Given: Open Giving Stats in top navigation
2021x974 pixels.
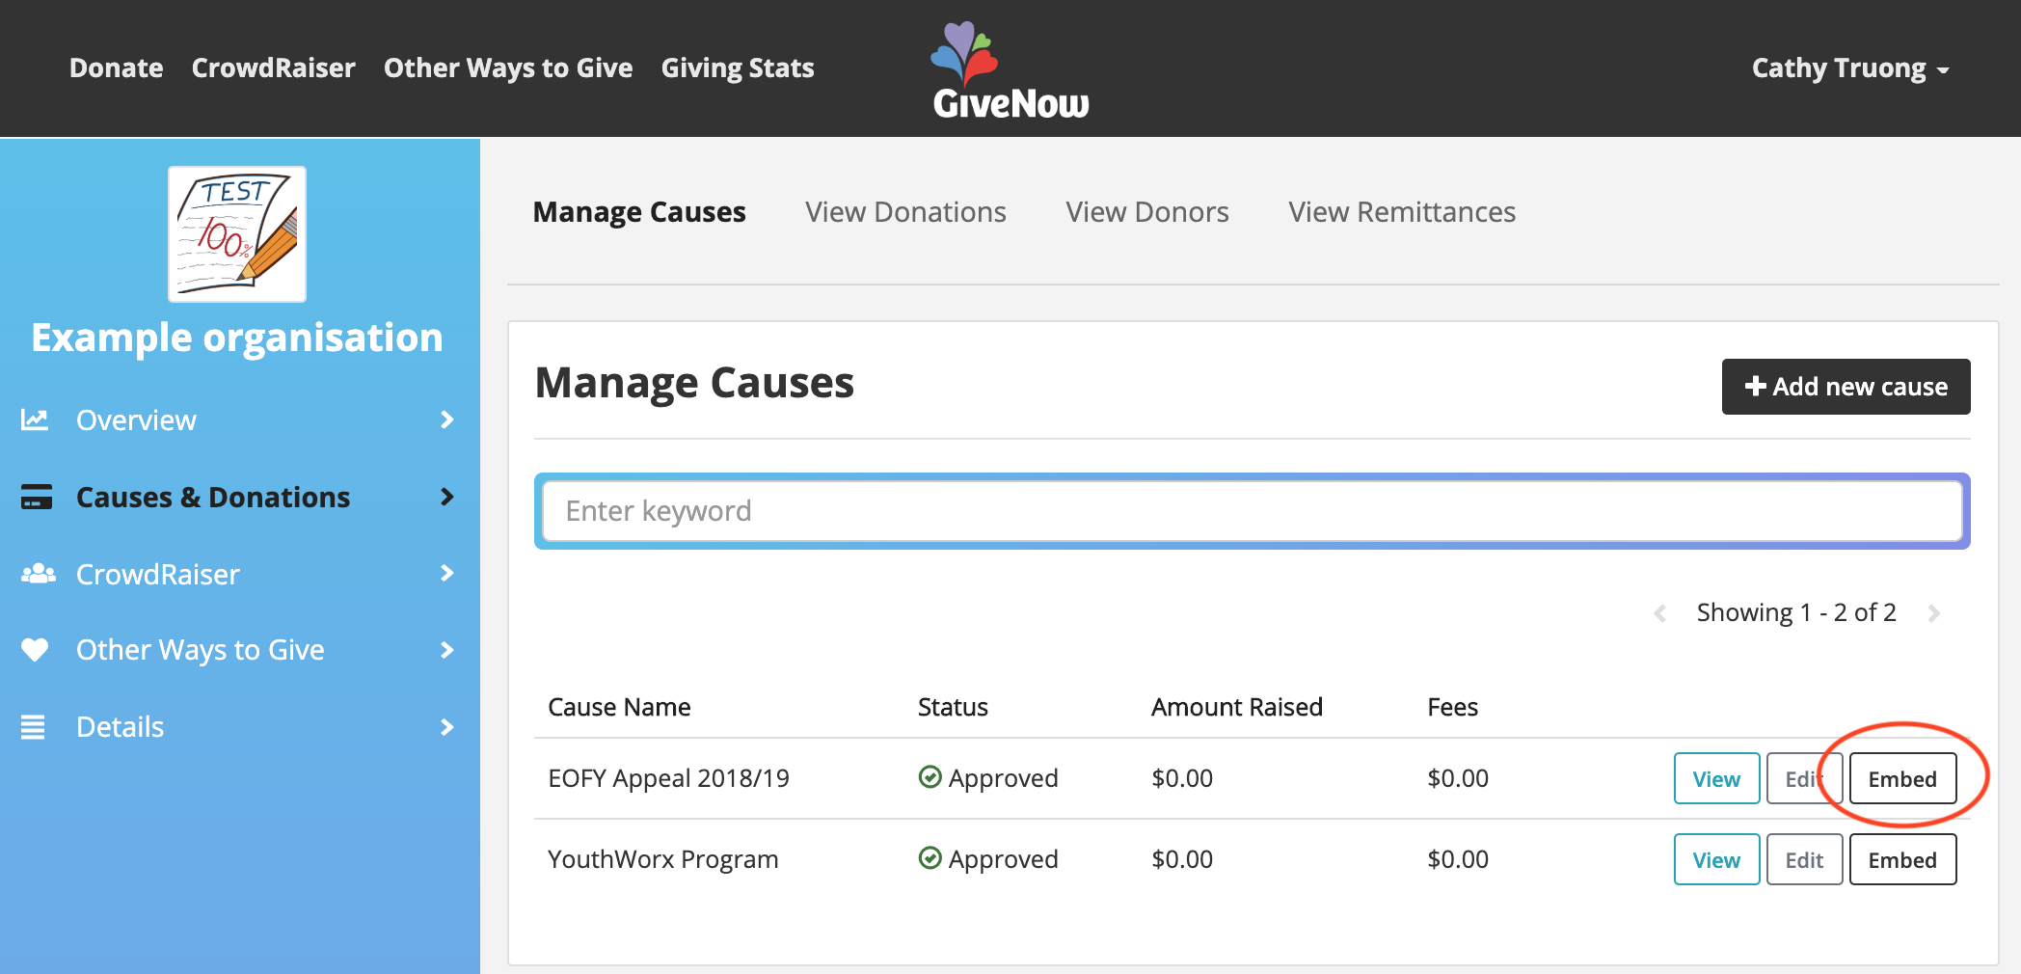Looking at the screenshot, I should [738, 68].
